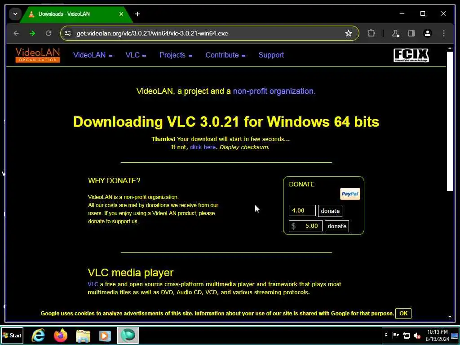Open the network tray icon
Viewport: 460px width, 345px height.
(406, 335)
